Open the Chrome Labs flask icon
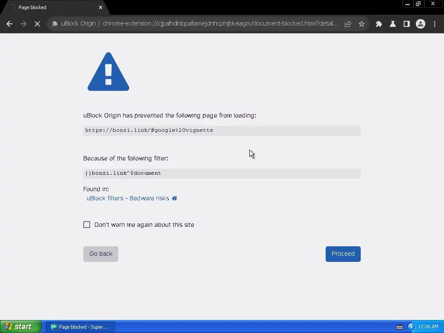 (393, 24)
